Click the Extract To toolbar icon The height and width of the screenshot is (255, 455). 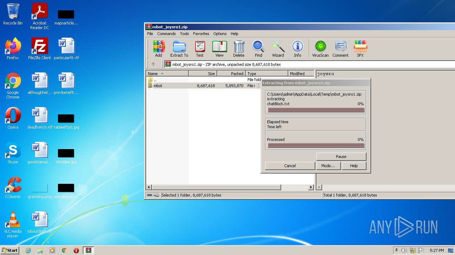[179, 49]
